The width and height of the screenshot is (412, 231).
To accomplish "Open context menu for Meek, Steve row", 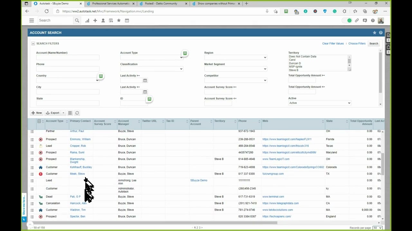I will (x=32, y=174).
